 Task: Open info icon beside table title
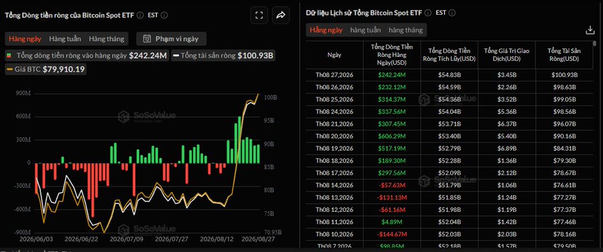coord(428,13)
